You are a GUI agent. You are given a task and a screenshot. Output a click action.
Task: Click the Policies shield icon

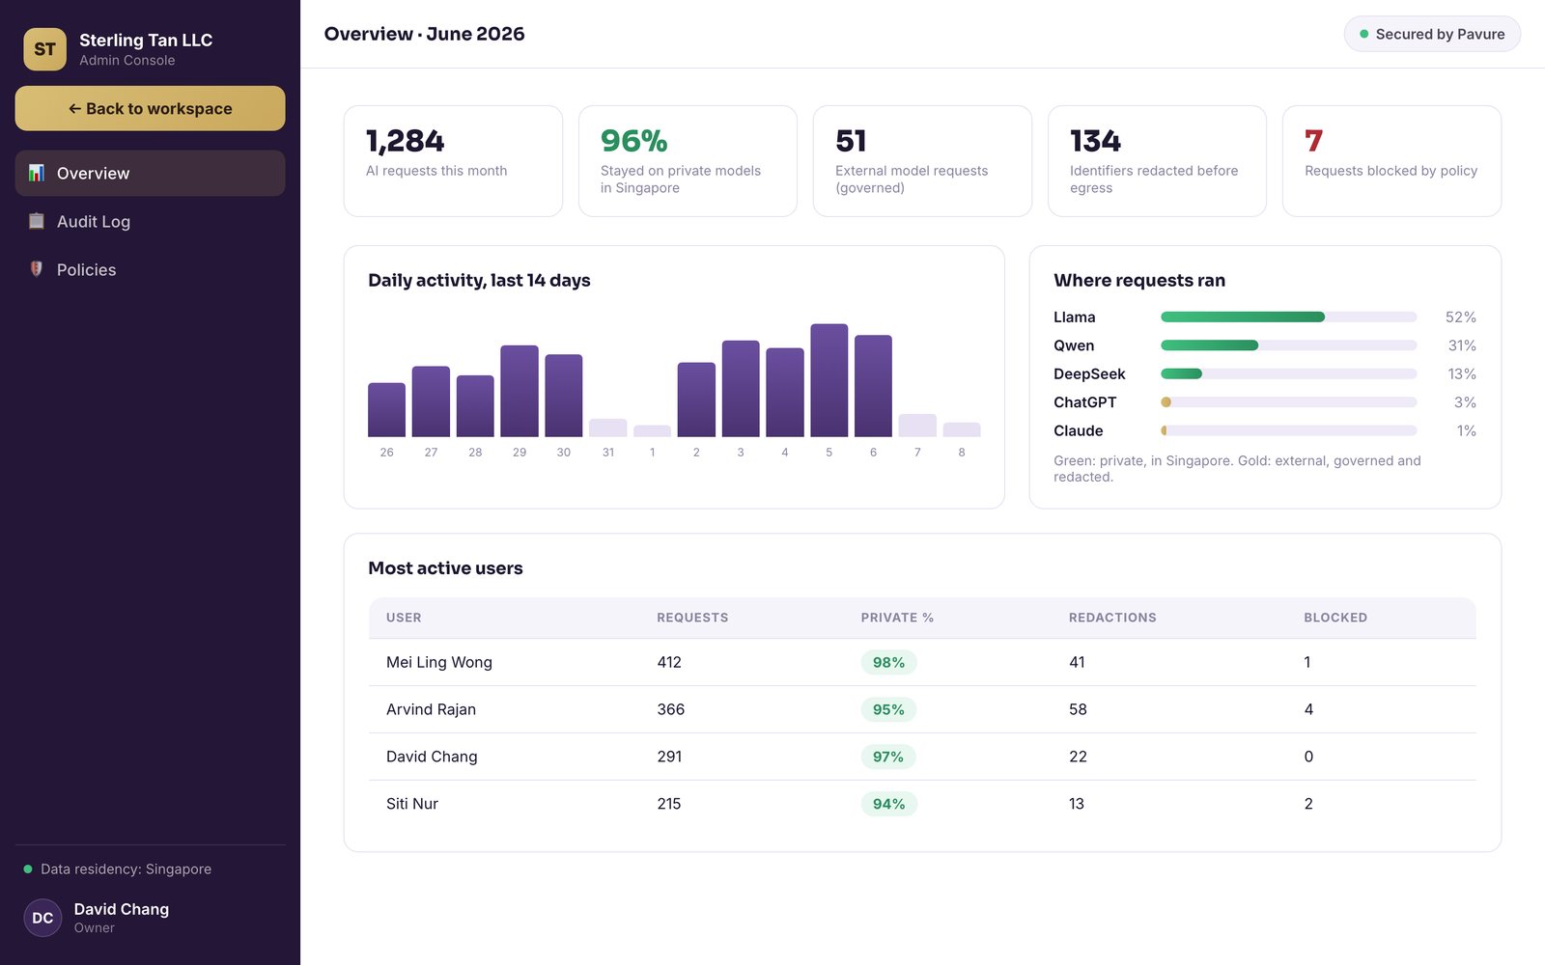(37, 269)
